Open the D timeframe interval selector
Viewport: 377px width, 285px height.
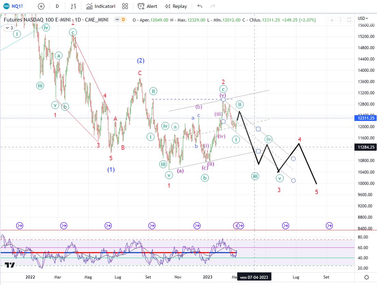tap(57, 6)
